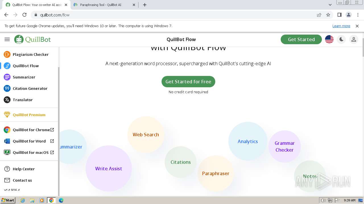This screenshot has width=364, height=204.
Task: Select the QuillBot Flow browser tab
Action: click(x=36, y=5)
